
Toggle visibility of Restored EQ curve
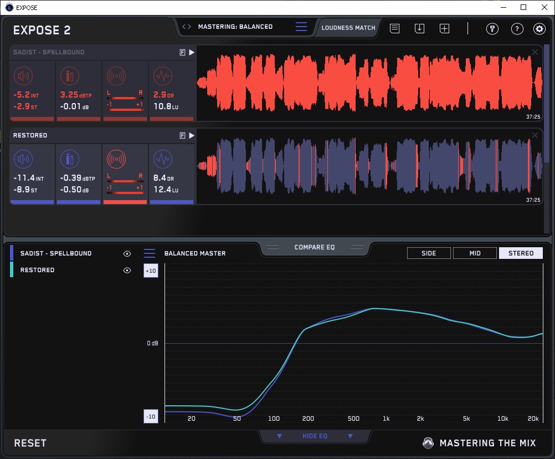(127, 270)
